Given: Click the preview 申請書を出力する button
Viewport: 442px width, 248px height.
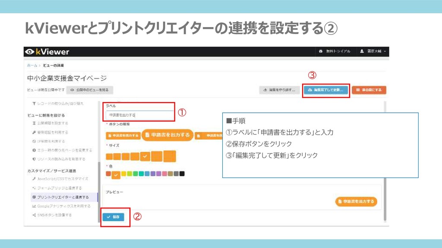Looking at the screenshot, I should [356, 201].
